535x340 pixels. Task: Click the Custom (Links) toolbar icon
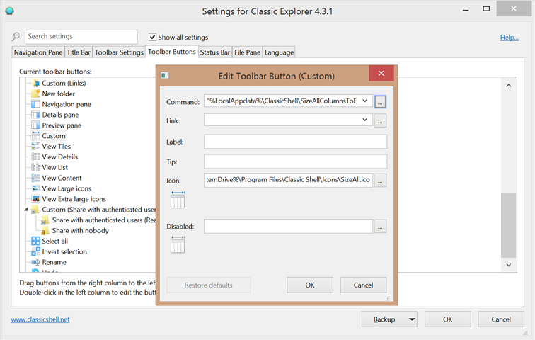35,83
